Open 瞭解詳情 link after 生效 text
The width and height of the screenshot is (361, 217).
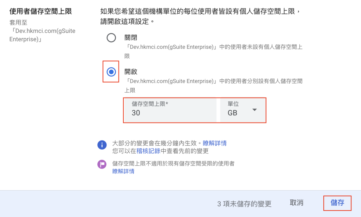(215, 143)
